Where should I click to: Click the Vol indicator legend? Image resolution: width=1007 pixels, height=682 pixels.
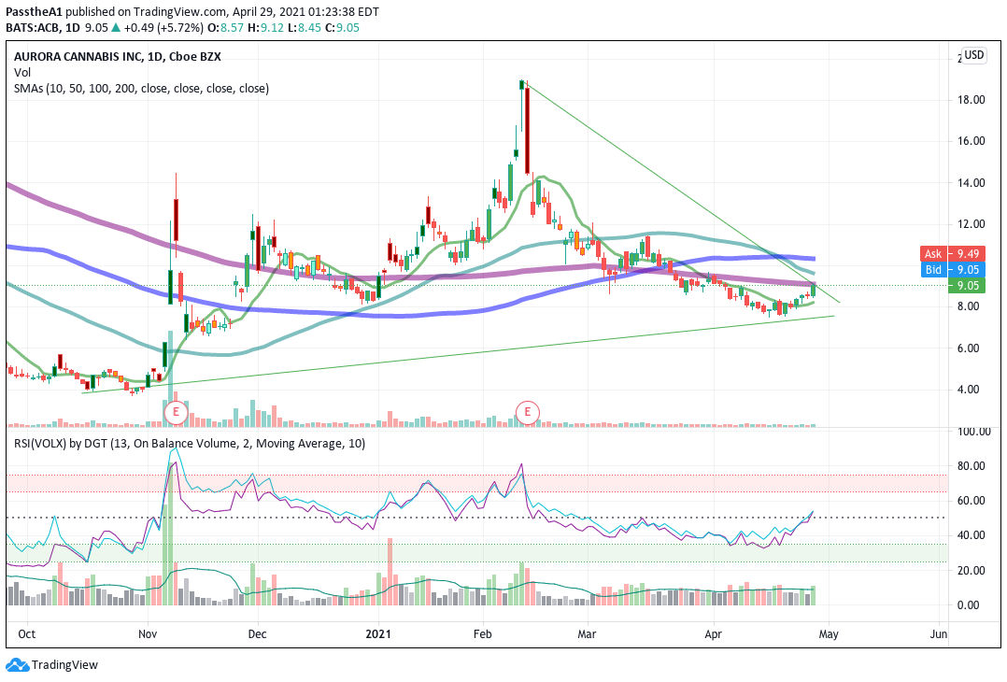(22, 73)
